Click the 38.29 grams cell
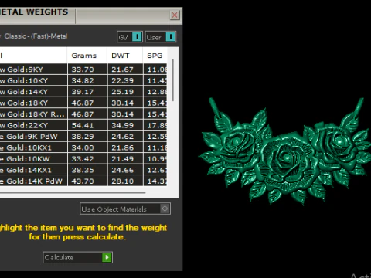 click(x=87, y=137)
